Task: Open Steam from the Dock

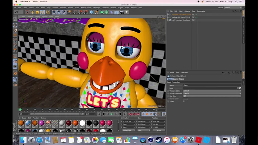Action: click(x=159, y=140)
